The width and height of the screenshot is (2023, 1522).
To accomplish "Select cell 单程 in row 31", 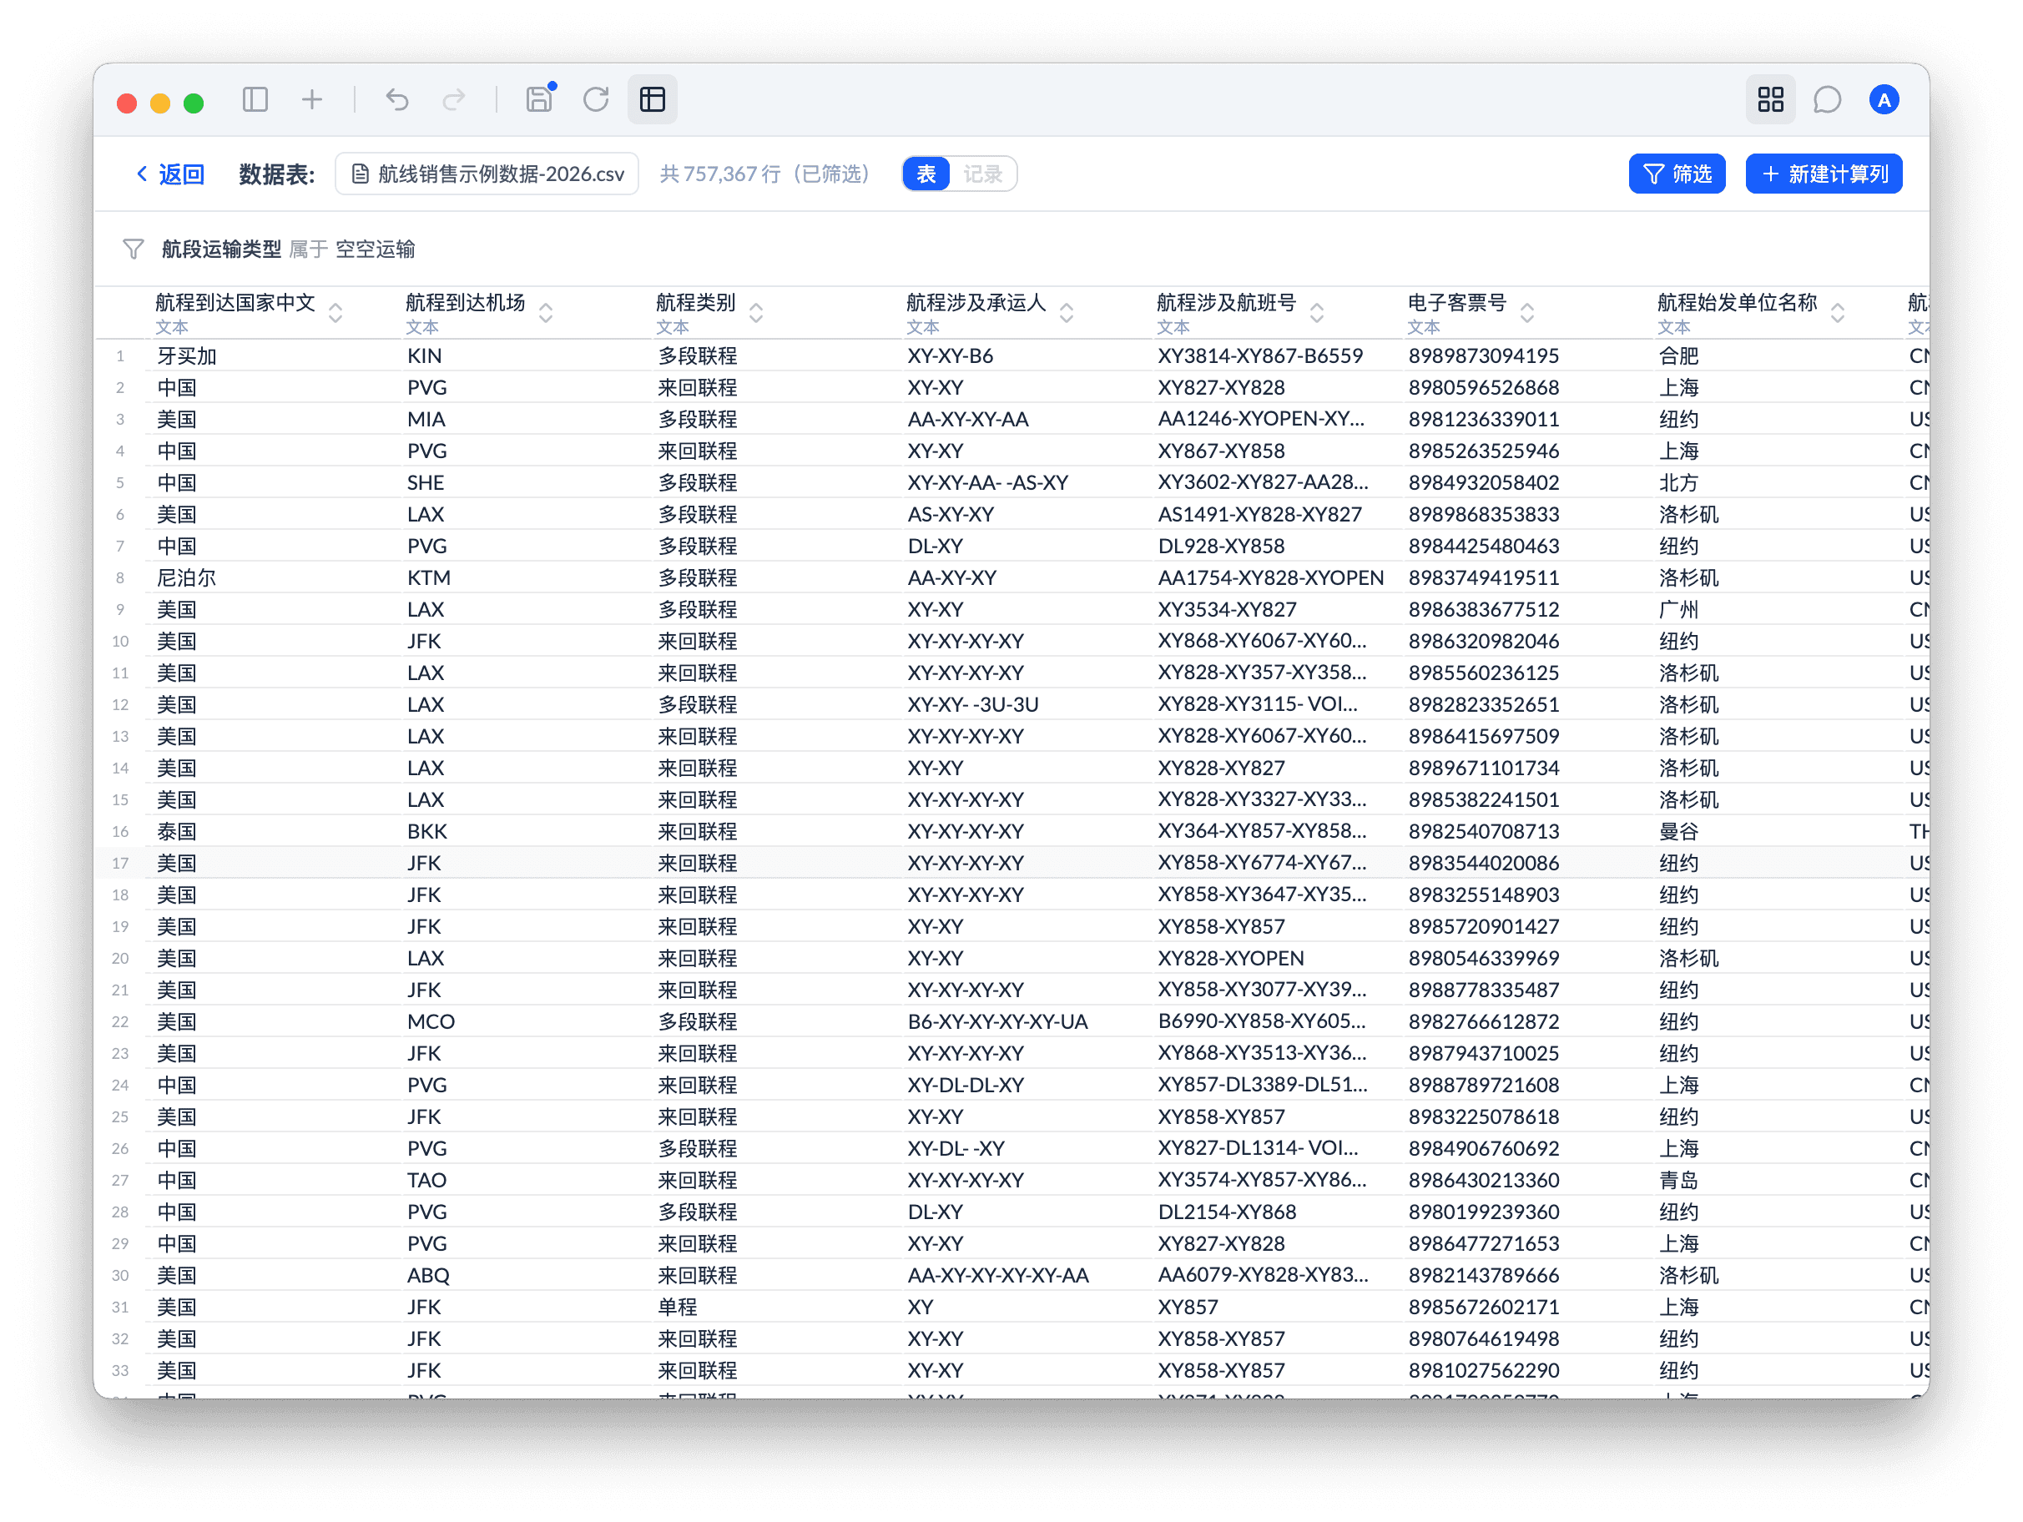I will [x=678, y=1307].
